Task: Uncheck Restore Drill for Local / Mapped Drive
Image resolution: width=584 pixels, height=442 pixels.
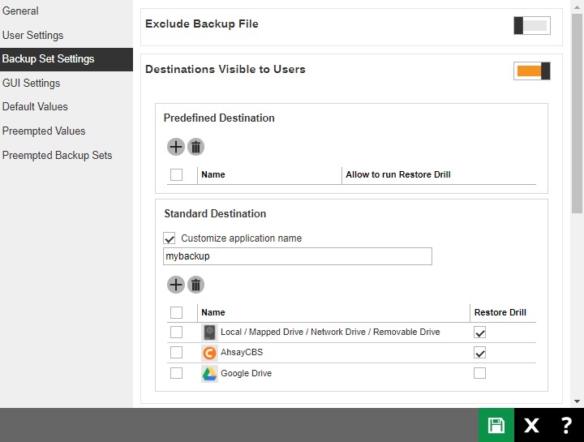Action: 479,333
